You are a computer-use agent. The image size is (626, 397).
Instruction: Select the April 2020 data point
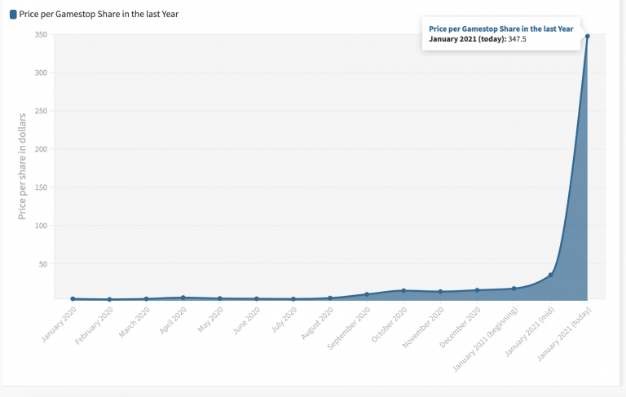(183, 298)
